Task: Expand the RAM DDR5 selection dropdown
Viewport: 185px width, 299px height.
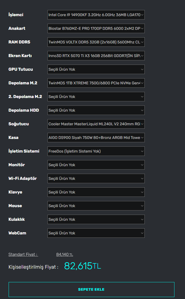Action: tap(96, 42)
